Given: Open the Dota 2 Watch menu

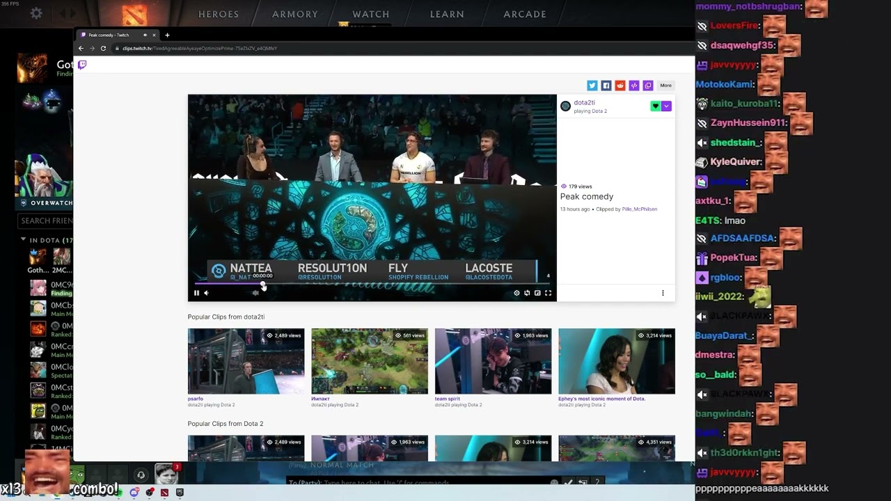Looking at the screenshot, I should [371, 14].
